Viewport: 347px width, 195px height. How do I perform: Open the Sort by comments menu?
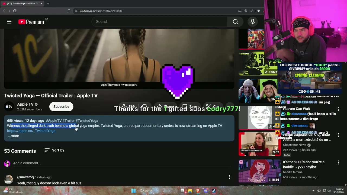click(x=54, y=150)
